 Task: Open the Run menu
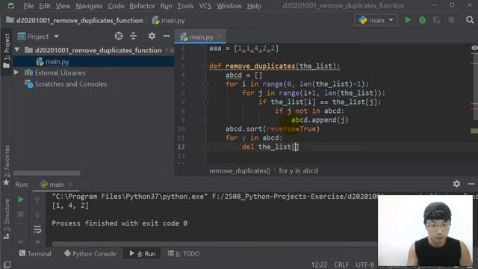166,6
